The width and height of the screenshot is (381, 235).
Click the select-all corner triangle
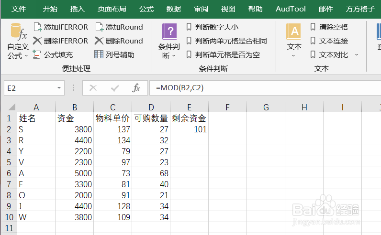point(11,107)
